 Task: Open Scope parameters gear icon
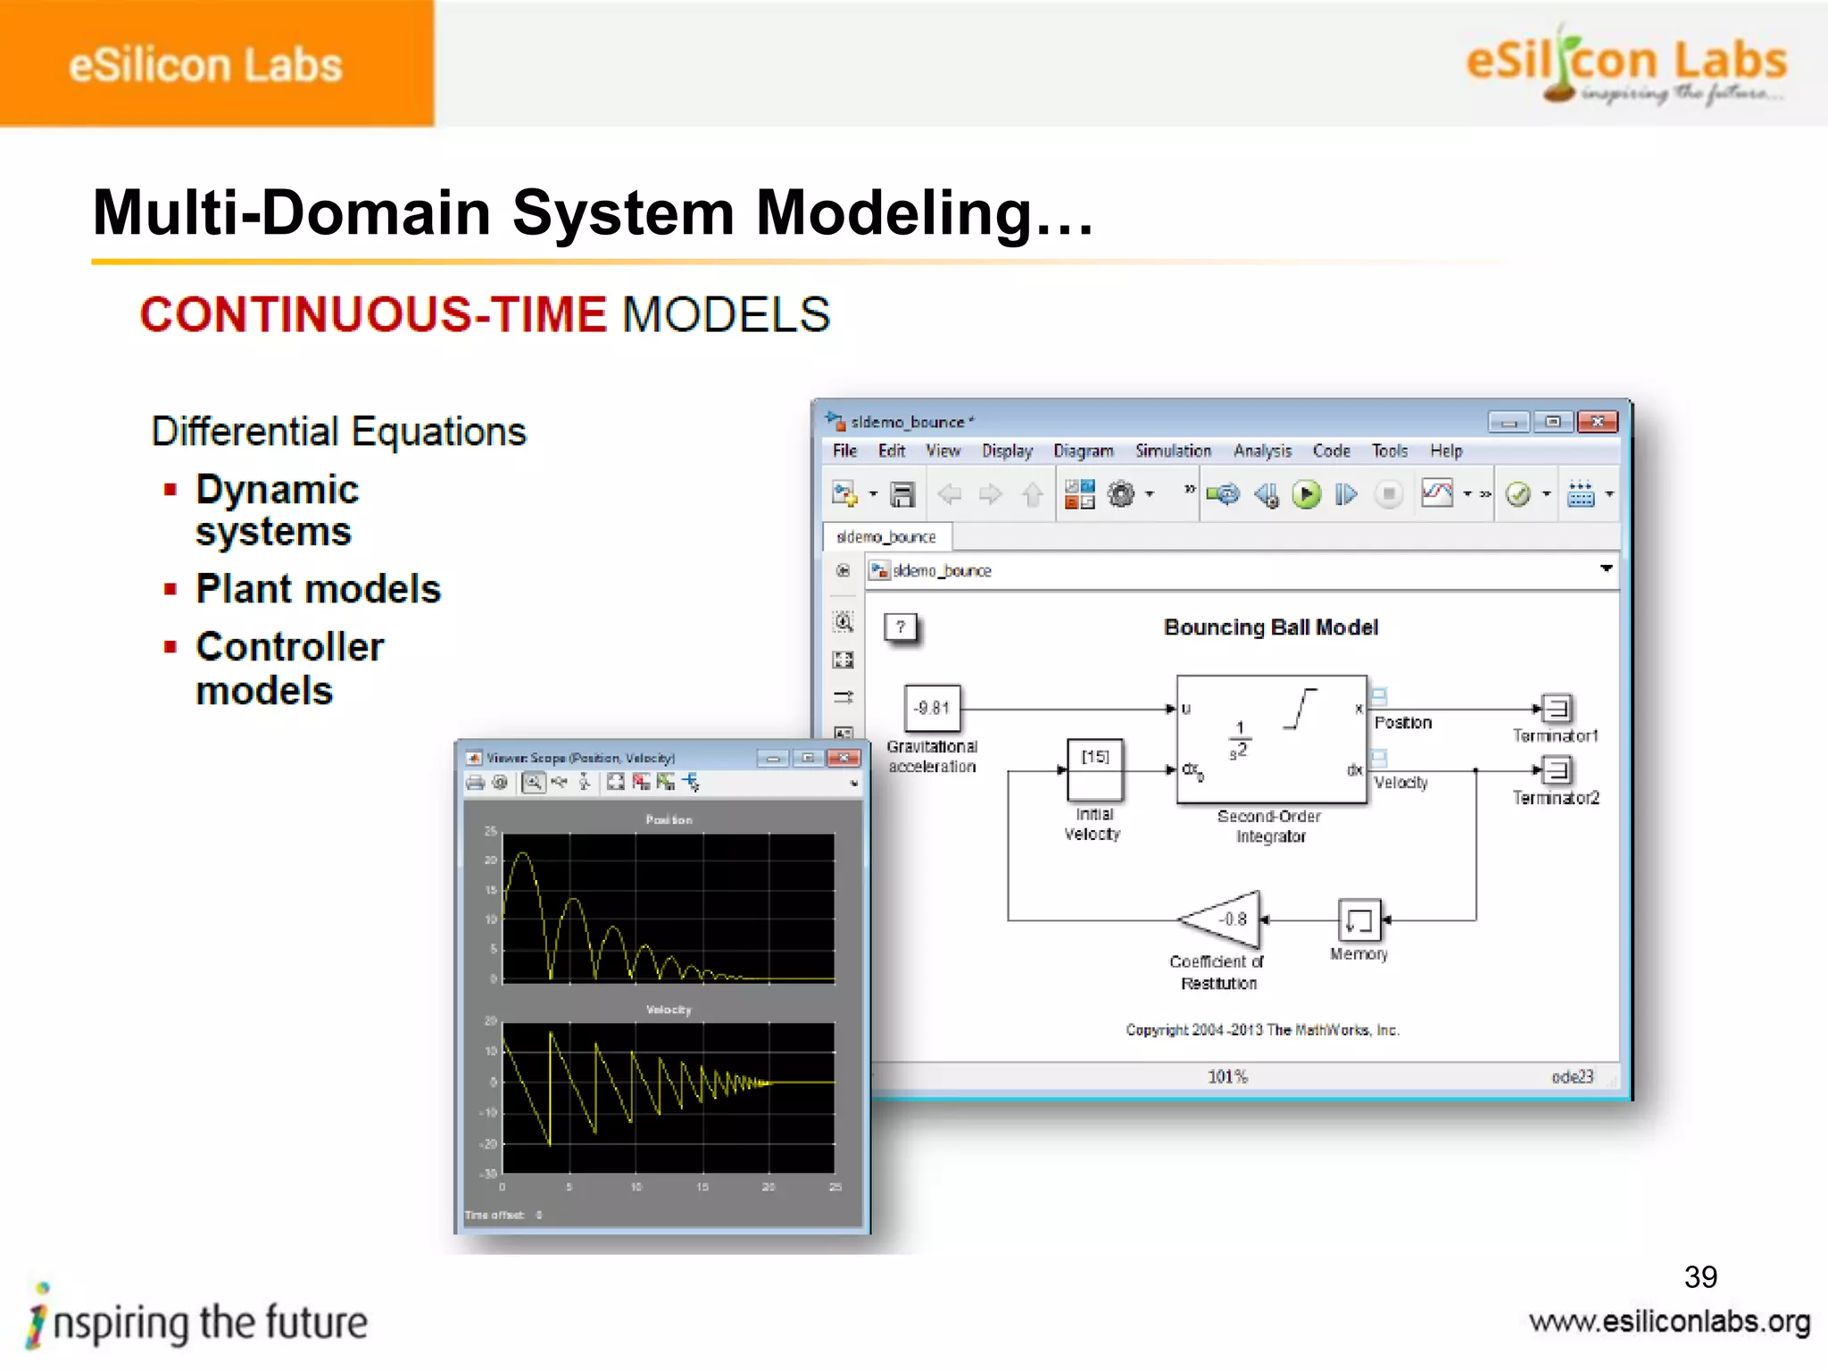[x=500, y=783]
